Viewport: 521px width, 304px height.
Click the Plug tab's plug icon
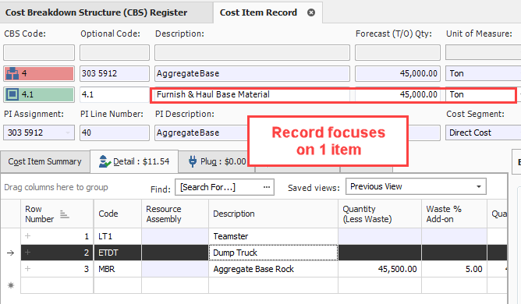(x=193, y=161)
